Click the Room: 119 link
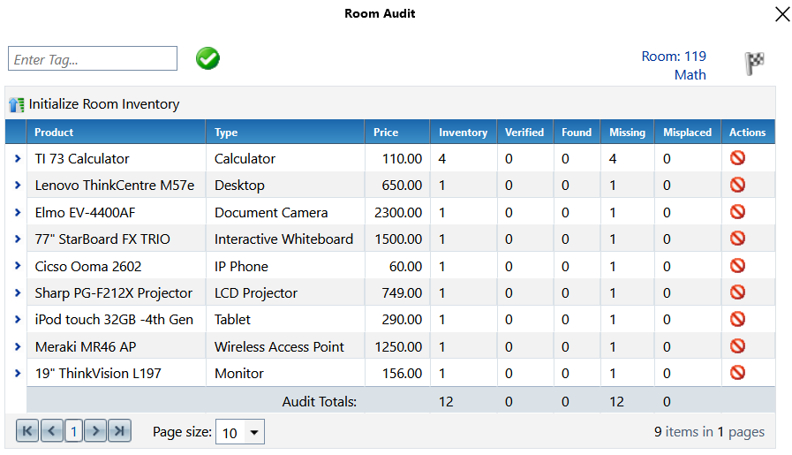The height and width of the screenshot is (455, 792). pyautogui.click(x=674, y=57)
